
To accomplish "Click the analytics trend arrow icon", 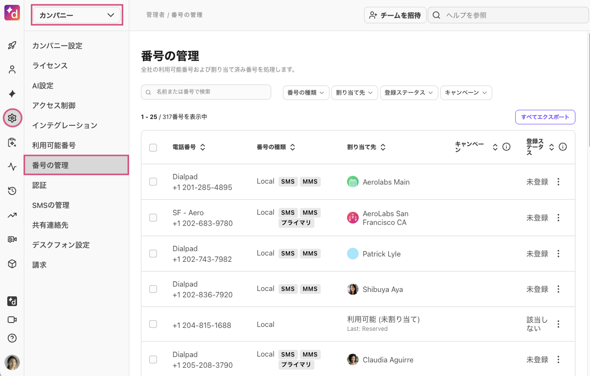I will [x=12, y=215].
